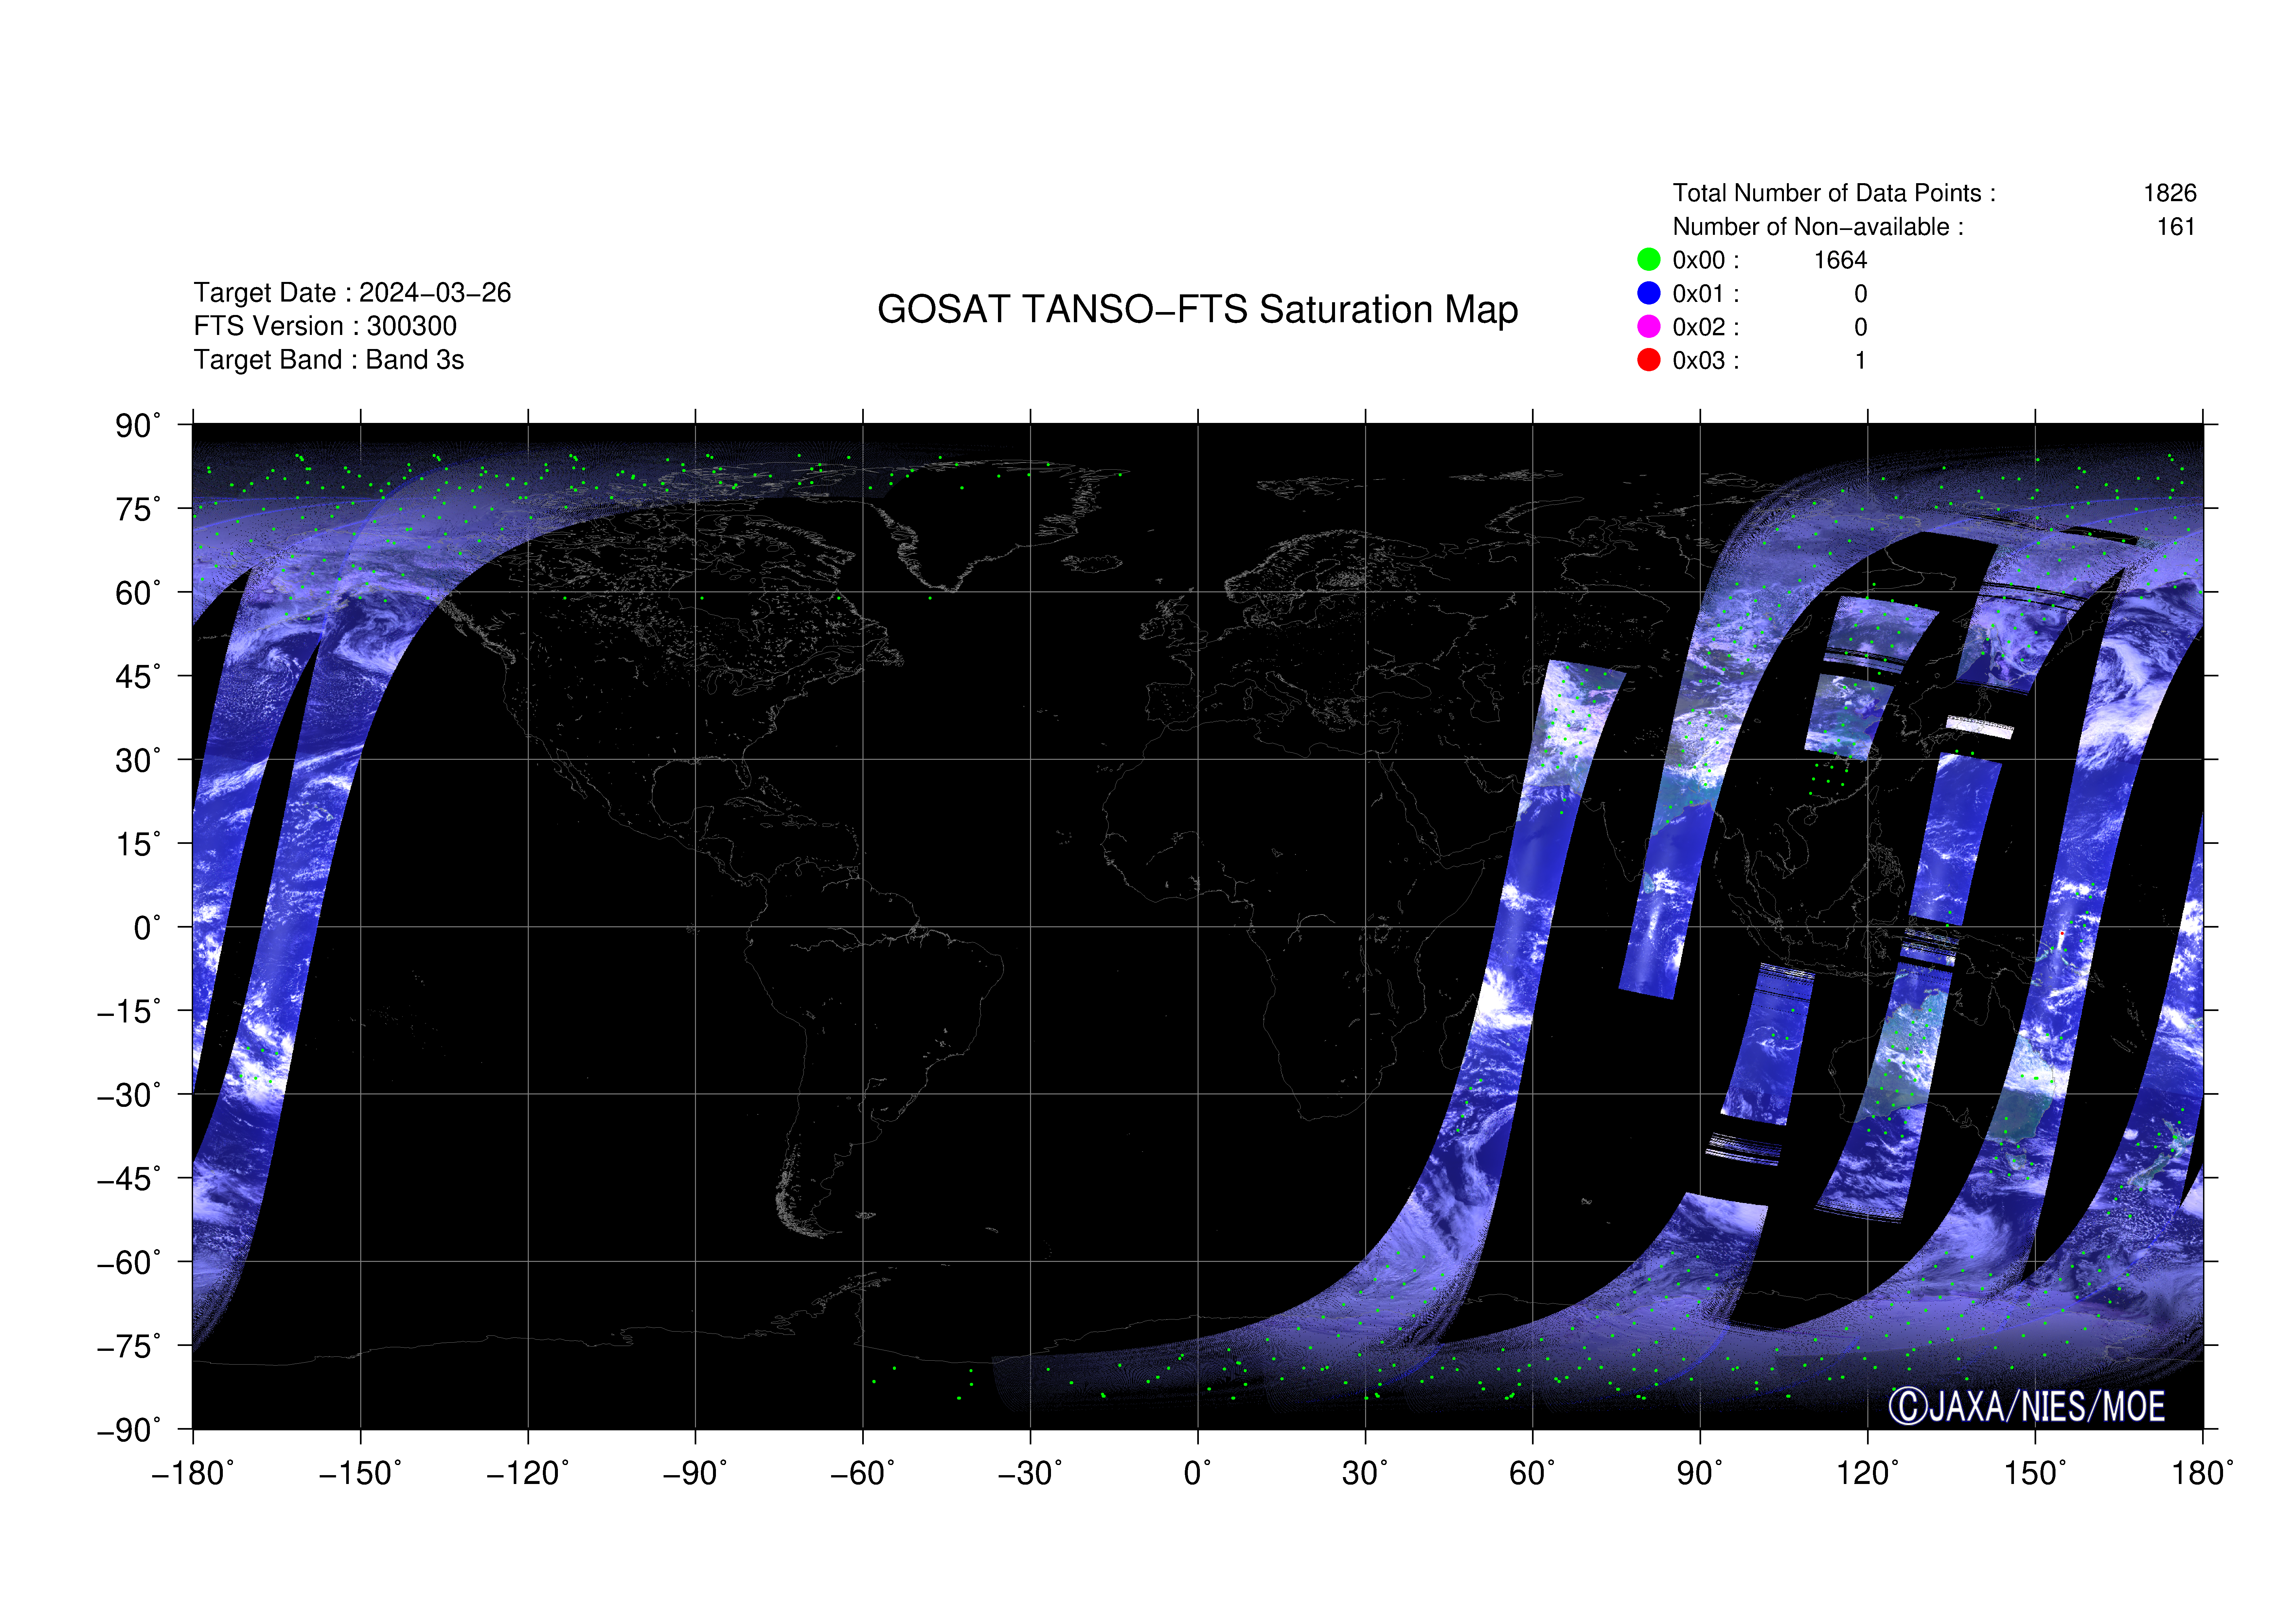
Task: Click the 'Target Band : Band 3s' text
Action: [329, 360]
